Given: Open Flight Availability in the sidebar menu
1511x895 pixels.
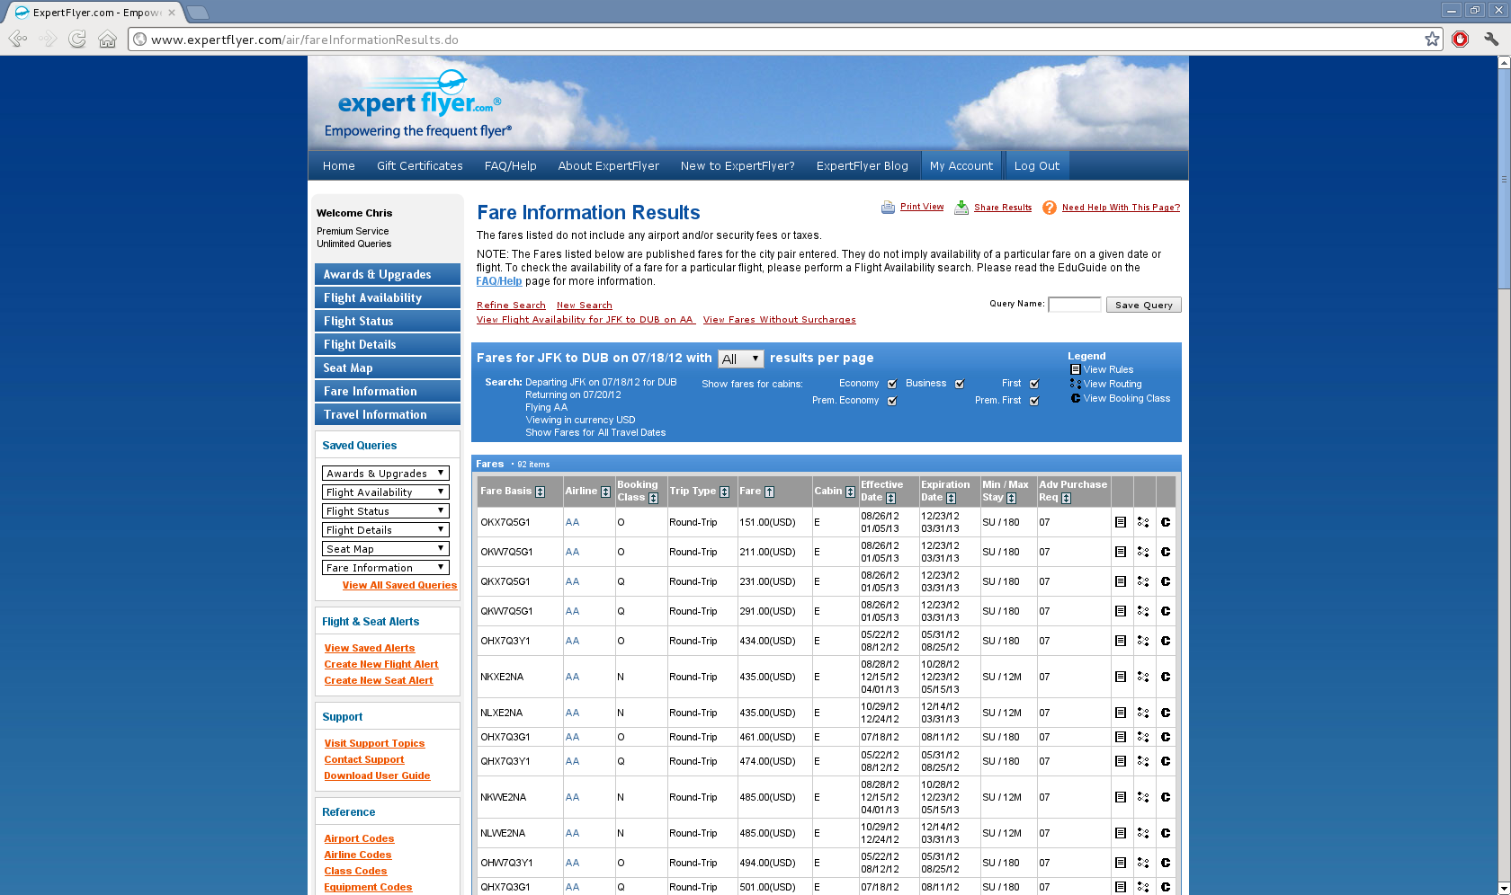Looking at the screenshot, I should pos(388,297).
